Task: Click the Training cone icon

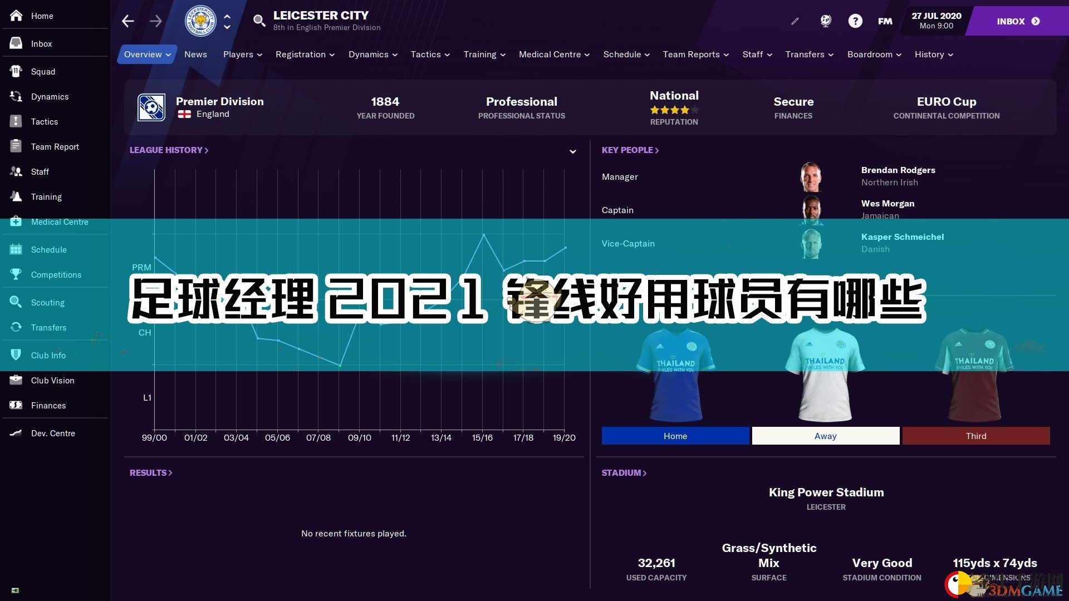Action: coord(16,196)
